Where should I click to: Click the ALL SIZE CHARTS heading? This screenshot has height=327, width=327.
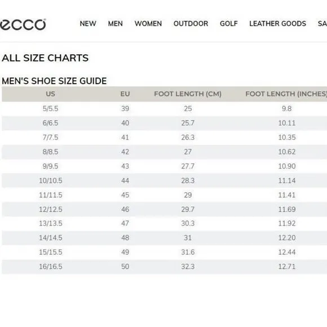pyautogui.click(x=45, y=58)
